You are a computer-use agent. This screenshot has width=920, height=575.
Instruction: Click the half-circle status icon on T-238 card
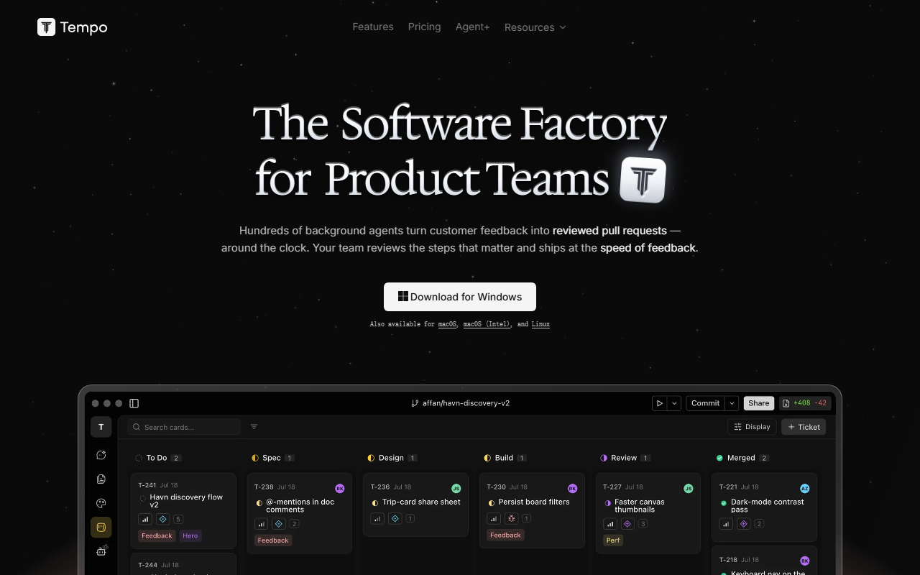point(259,503)
